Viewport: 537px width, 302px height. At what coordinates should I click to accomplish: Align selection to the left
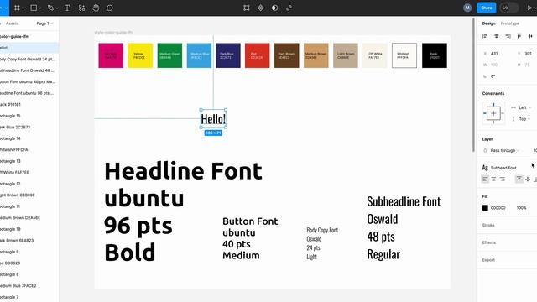[x=485, y=36]
